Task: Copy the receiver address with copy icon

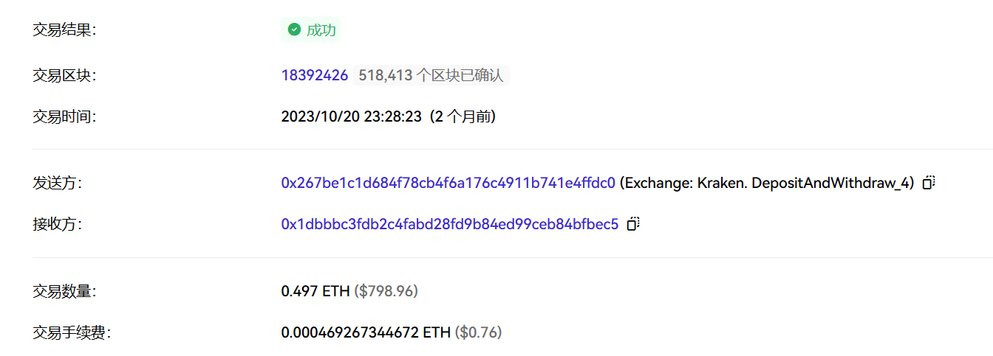Action: tap(632, 224)
